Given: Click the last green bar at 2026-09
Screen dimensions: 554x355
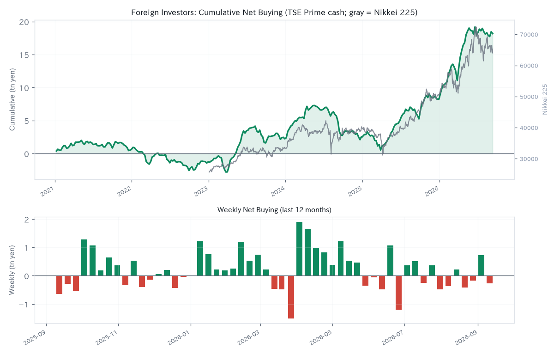Looking at the screenshot, I should (x=481, y=265).
